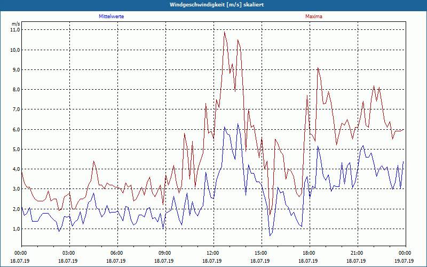The width and height of the screenshot is (427, 267).
Task: Click the '9,0' y-axis value
Action: tap(16, 70)
